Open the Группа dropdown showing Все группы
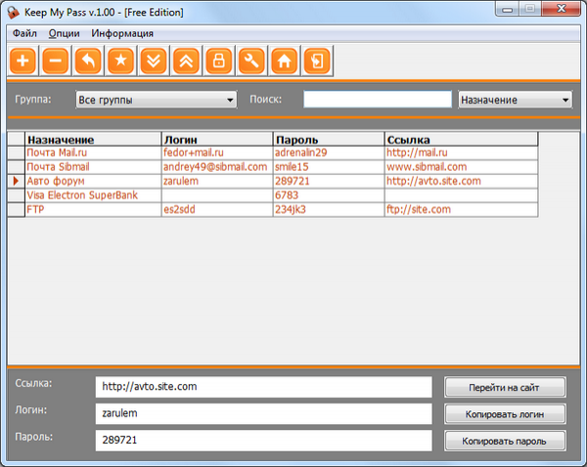 pos(157,100)
